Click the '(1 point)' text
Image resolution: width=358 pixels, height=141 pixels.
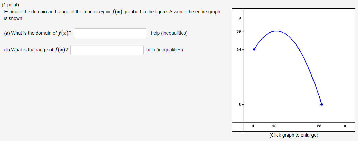pos(10,5)
